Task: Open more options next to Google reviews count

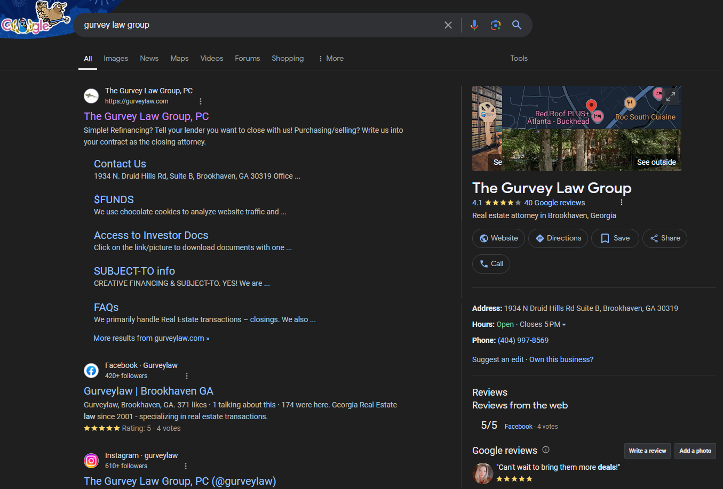Action: (x=622, y=203)
